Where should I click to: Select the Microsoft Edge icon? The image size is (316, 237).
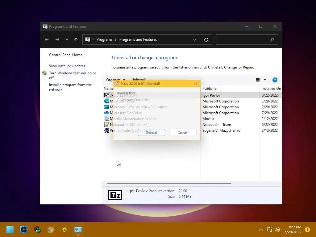pos(106,101)
